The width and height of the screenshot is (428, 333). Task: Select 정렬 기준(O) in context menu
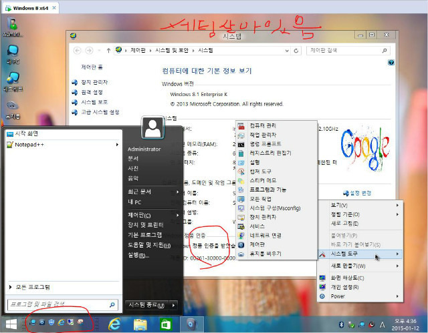pos(360,214)
